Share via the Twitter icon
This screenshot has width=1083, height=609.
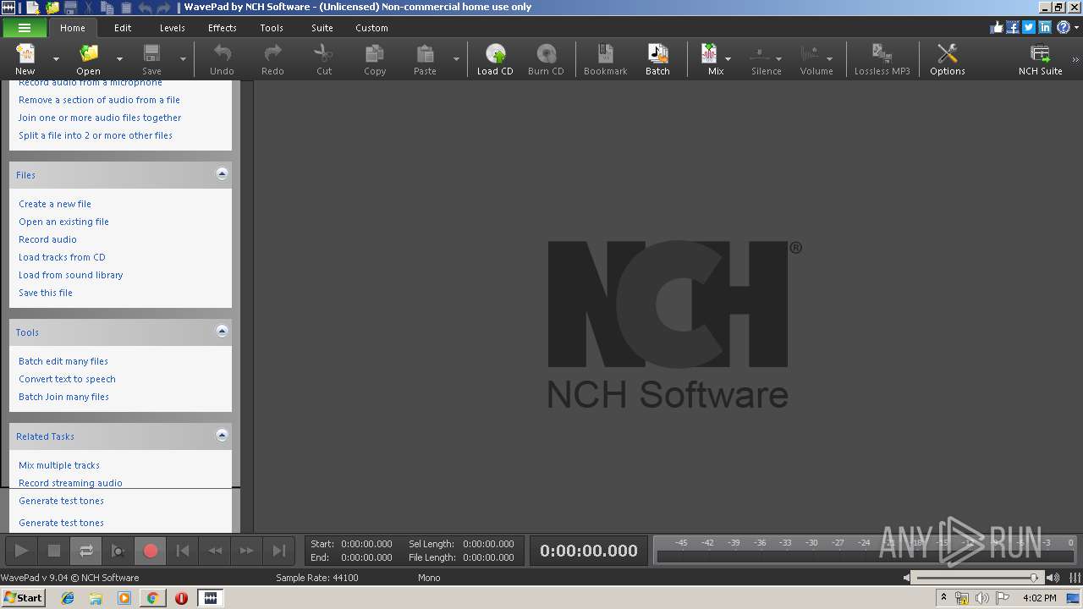point(1029,27)
